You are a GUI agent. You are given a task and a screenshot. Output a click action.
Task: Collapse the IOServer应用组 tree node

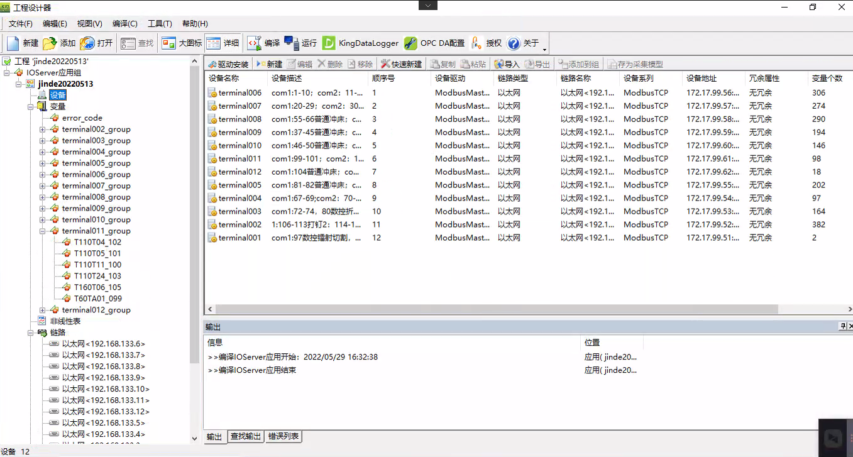(7, 72)
